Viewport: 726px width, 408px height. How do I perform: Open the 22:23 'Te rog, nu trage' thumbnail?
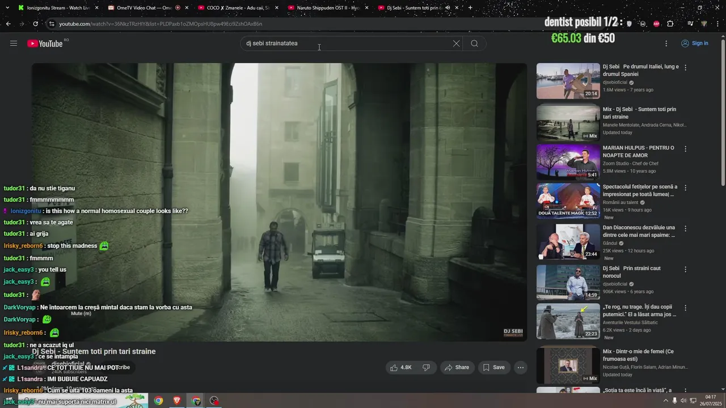click(x=568, y=321)
